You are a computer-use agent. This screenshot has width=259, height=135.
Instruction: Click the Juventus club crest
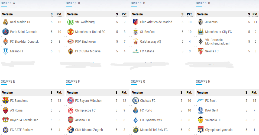(x=200, y=22)
